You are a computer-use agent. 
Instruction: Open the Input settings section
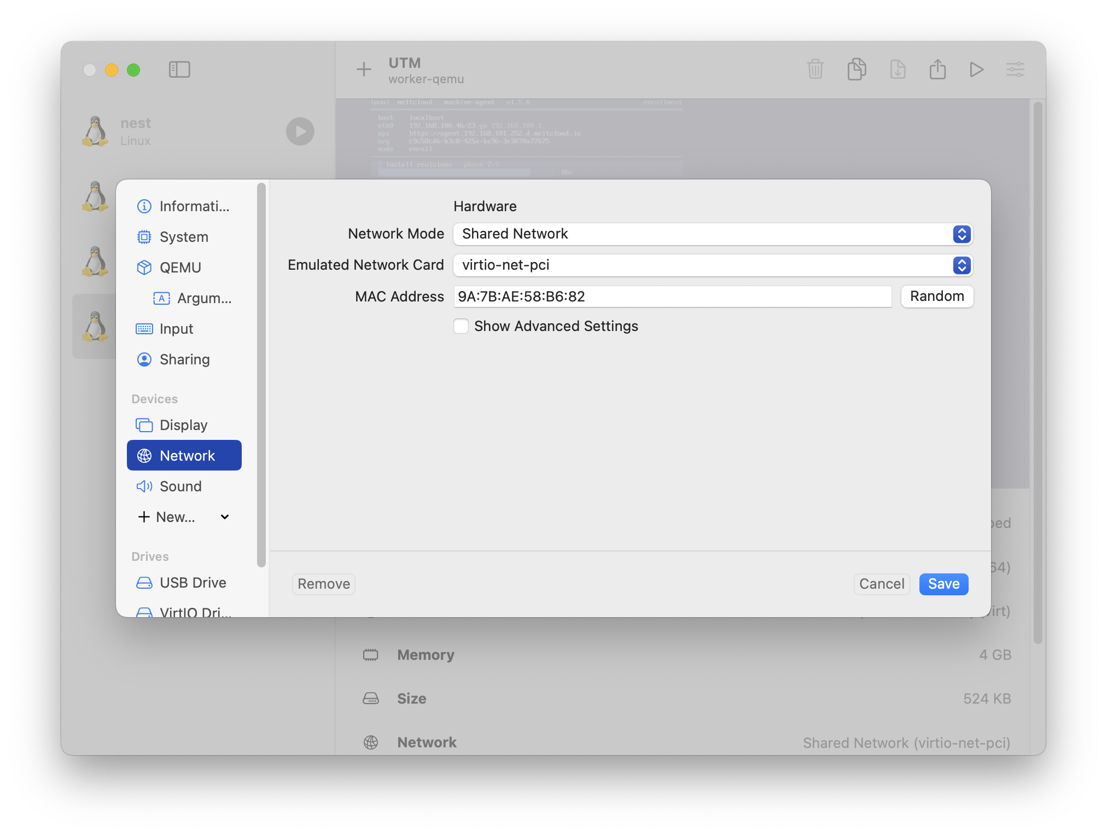(x=184, y=329)
